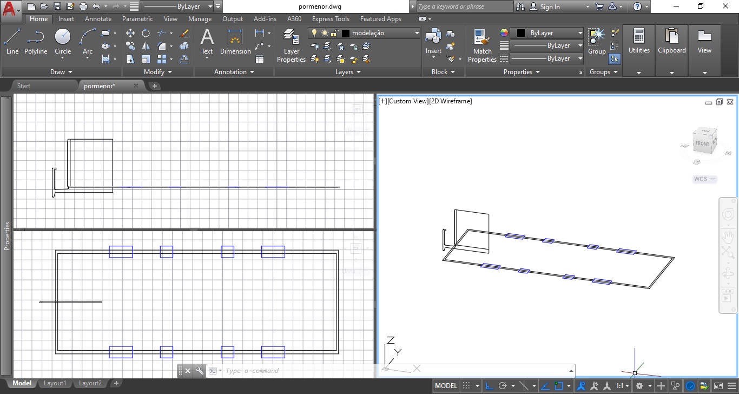The height and width of the screenshot is (394, 739).
Task: Click the MODEL space button
Action: (446, 386)
